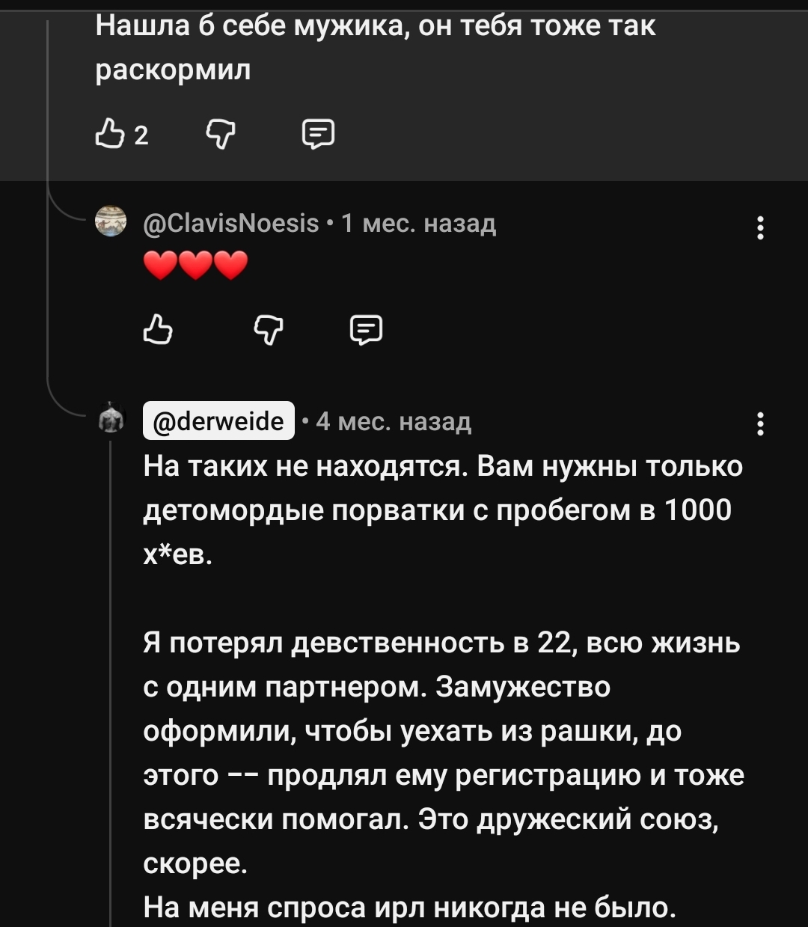Visit the @ClavisNoesis channel link

pyautogui.click(x=231, y=223)
